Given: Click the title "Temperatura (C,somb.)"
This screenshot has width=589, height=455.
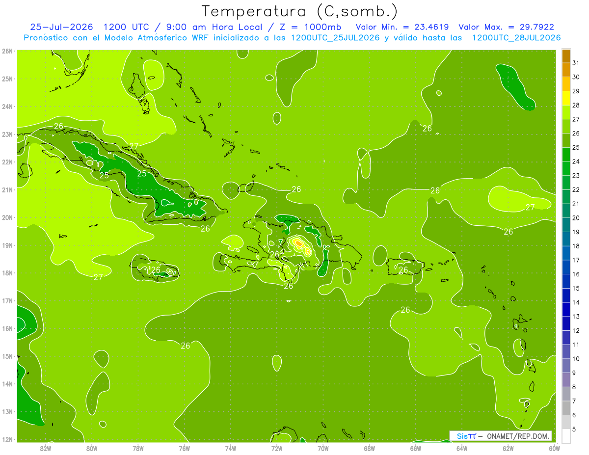Looking at the screenshot, I should [299, 11].
